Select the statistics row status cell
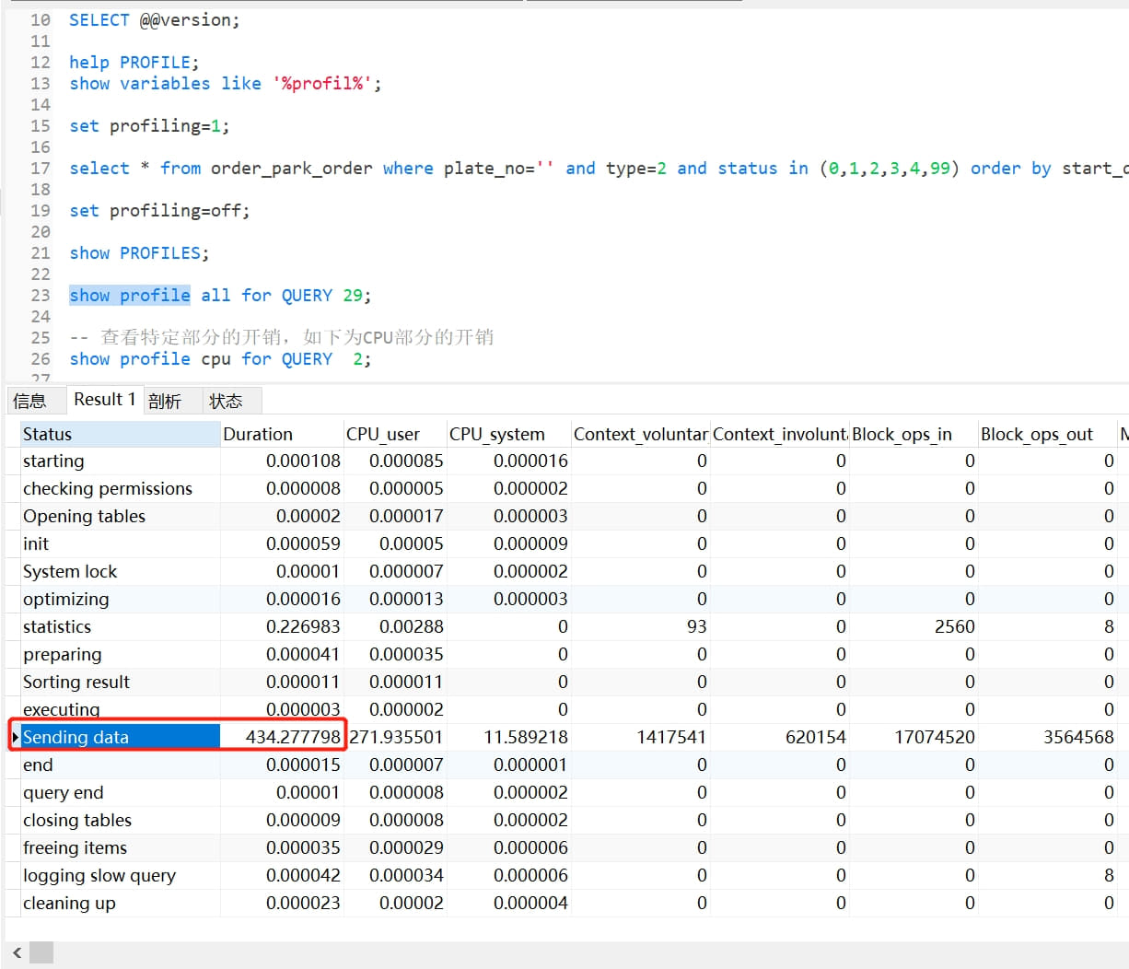1129x969 pixels. [120, 627]
